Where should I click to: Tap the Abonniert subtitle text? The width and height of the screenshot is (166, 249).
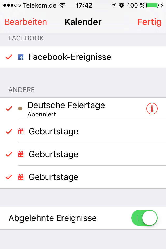click(41, 114)
